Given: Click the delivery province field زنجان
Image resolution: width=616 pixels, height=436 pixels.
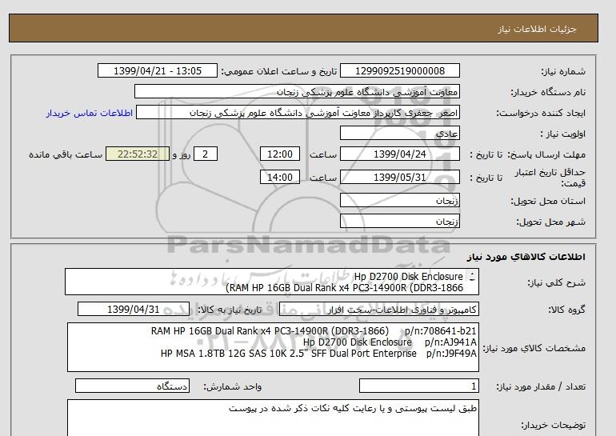Looking at the screenshot, I should click(x=399, y=200).
